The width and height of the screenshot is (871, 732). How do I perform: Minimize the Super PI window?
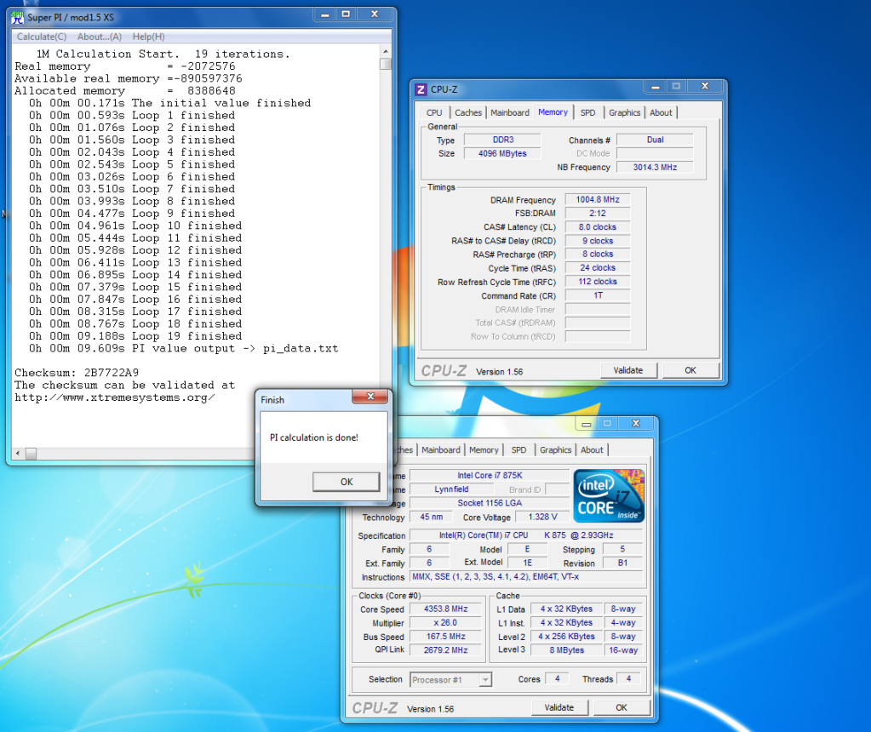pos(324,14)
